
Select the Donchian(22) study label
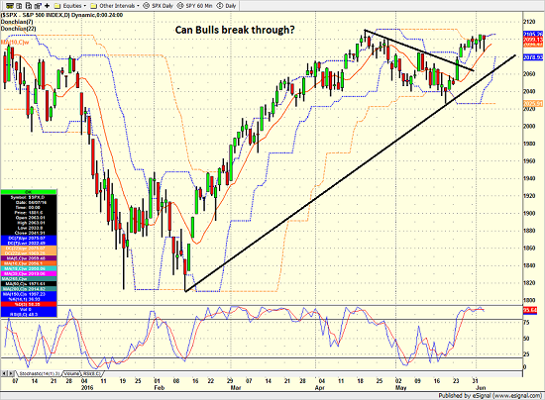(19, 29)
